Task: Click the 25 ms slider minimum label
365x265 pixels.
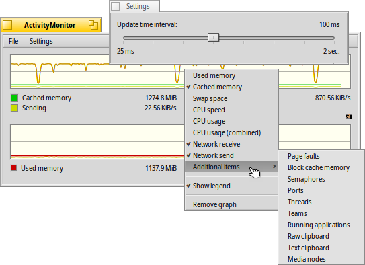Action: point(126,51)
